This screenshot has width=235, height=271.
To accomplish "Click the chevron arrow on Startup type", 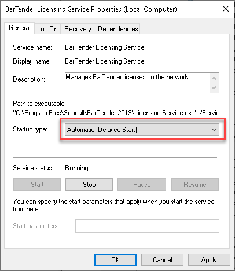I will pos(214,130).
